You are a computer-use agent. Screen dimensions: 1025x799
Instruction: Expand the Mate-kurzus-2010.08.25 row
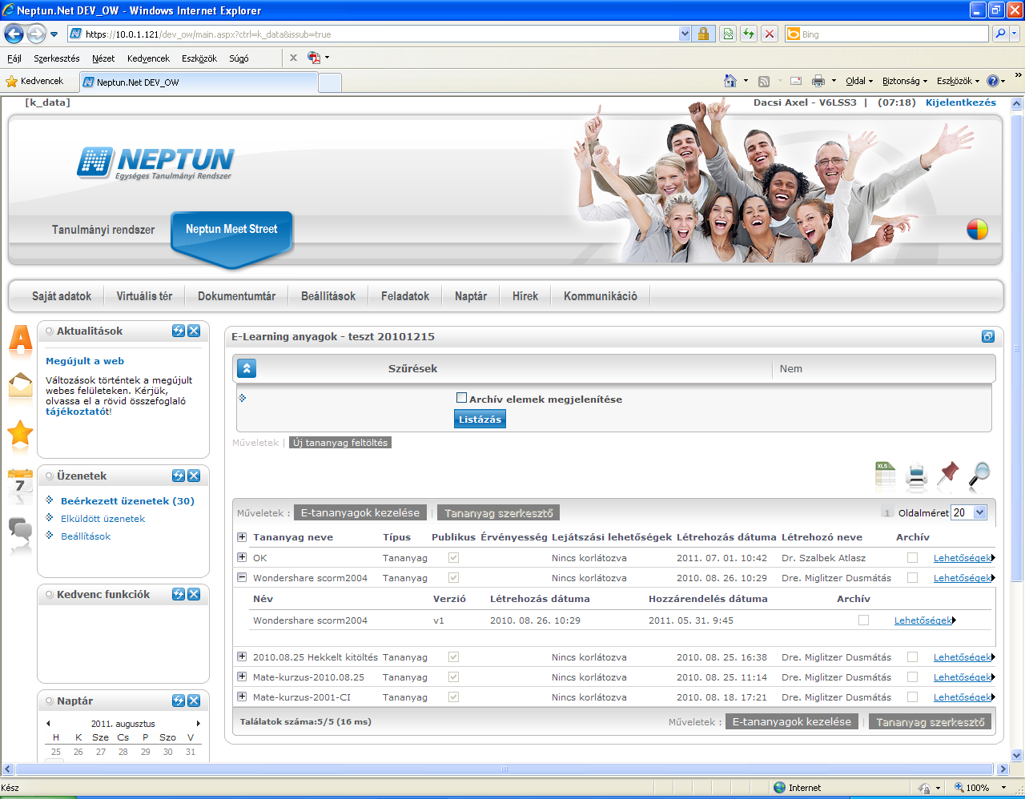[x=242, y=677]
